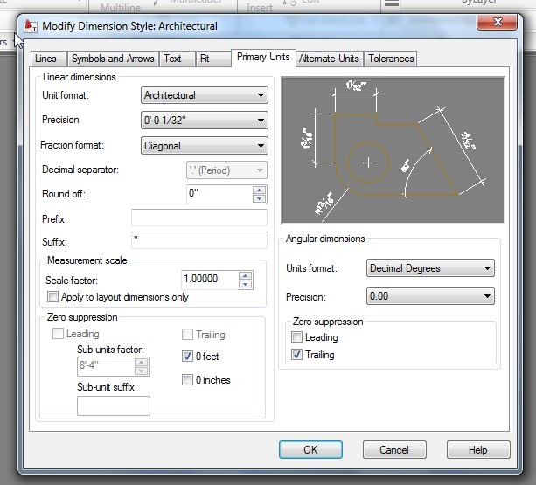
Task: Click the AutoCAD icon in dialog title bar
Action: [31, 25]
